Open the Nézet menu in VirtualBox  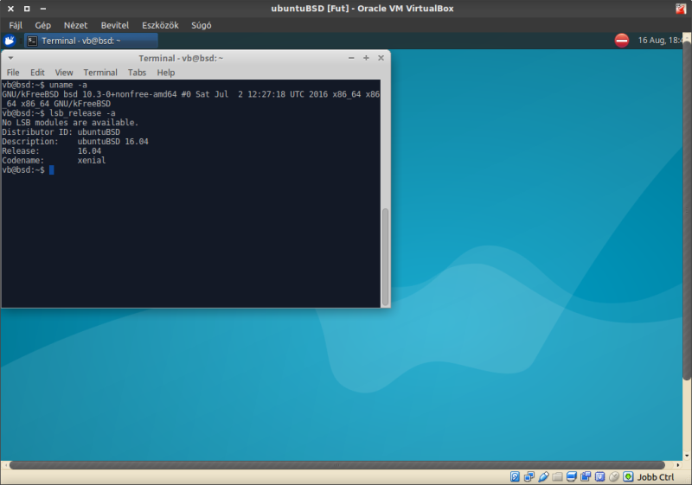pyautogui.click(x=75, y=25)
